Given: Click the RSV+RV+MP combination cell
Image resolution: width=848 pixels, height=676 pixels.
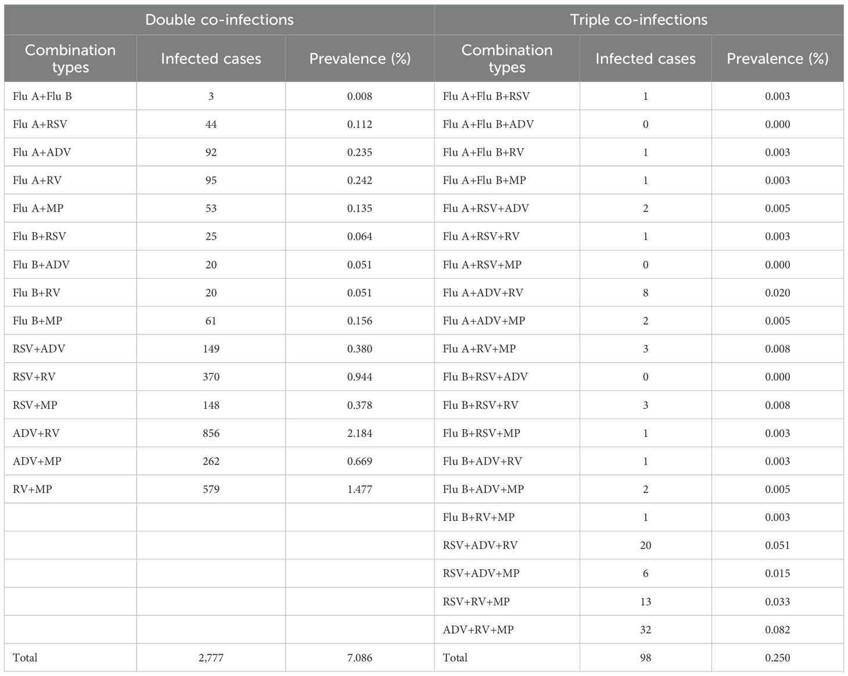Looking at the screenshot, I should pyautogui.click(x=476, y=602).
